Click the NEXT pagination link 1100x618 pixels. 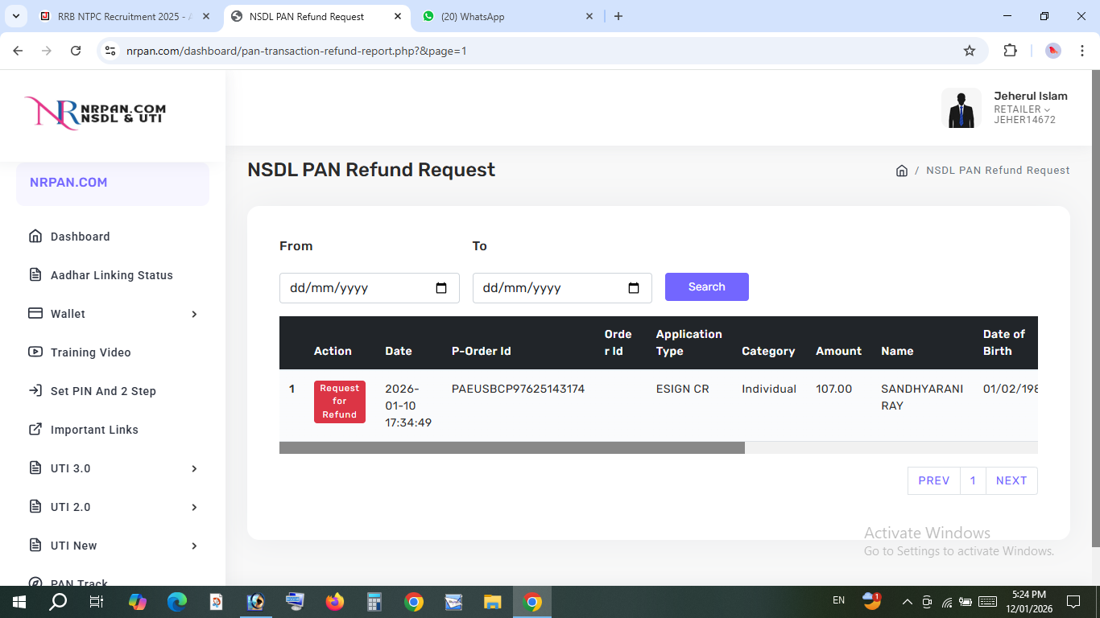click(x=1011, y=480)
